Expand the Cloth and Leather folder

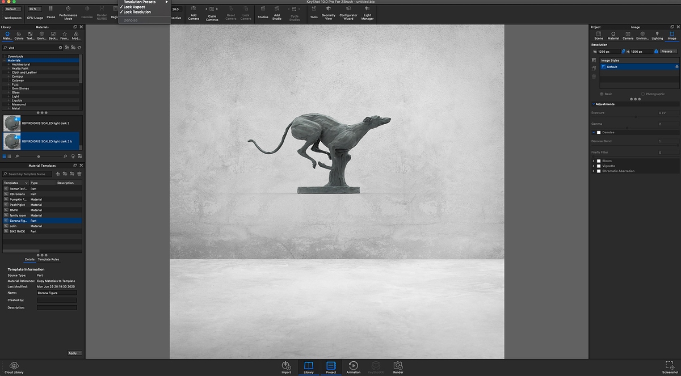point(9,72)
